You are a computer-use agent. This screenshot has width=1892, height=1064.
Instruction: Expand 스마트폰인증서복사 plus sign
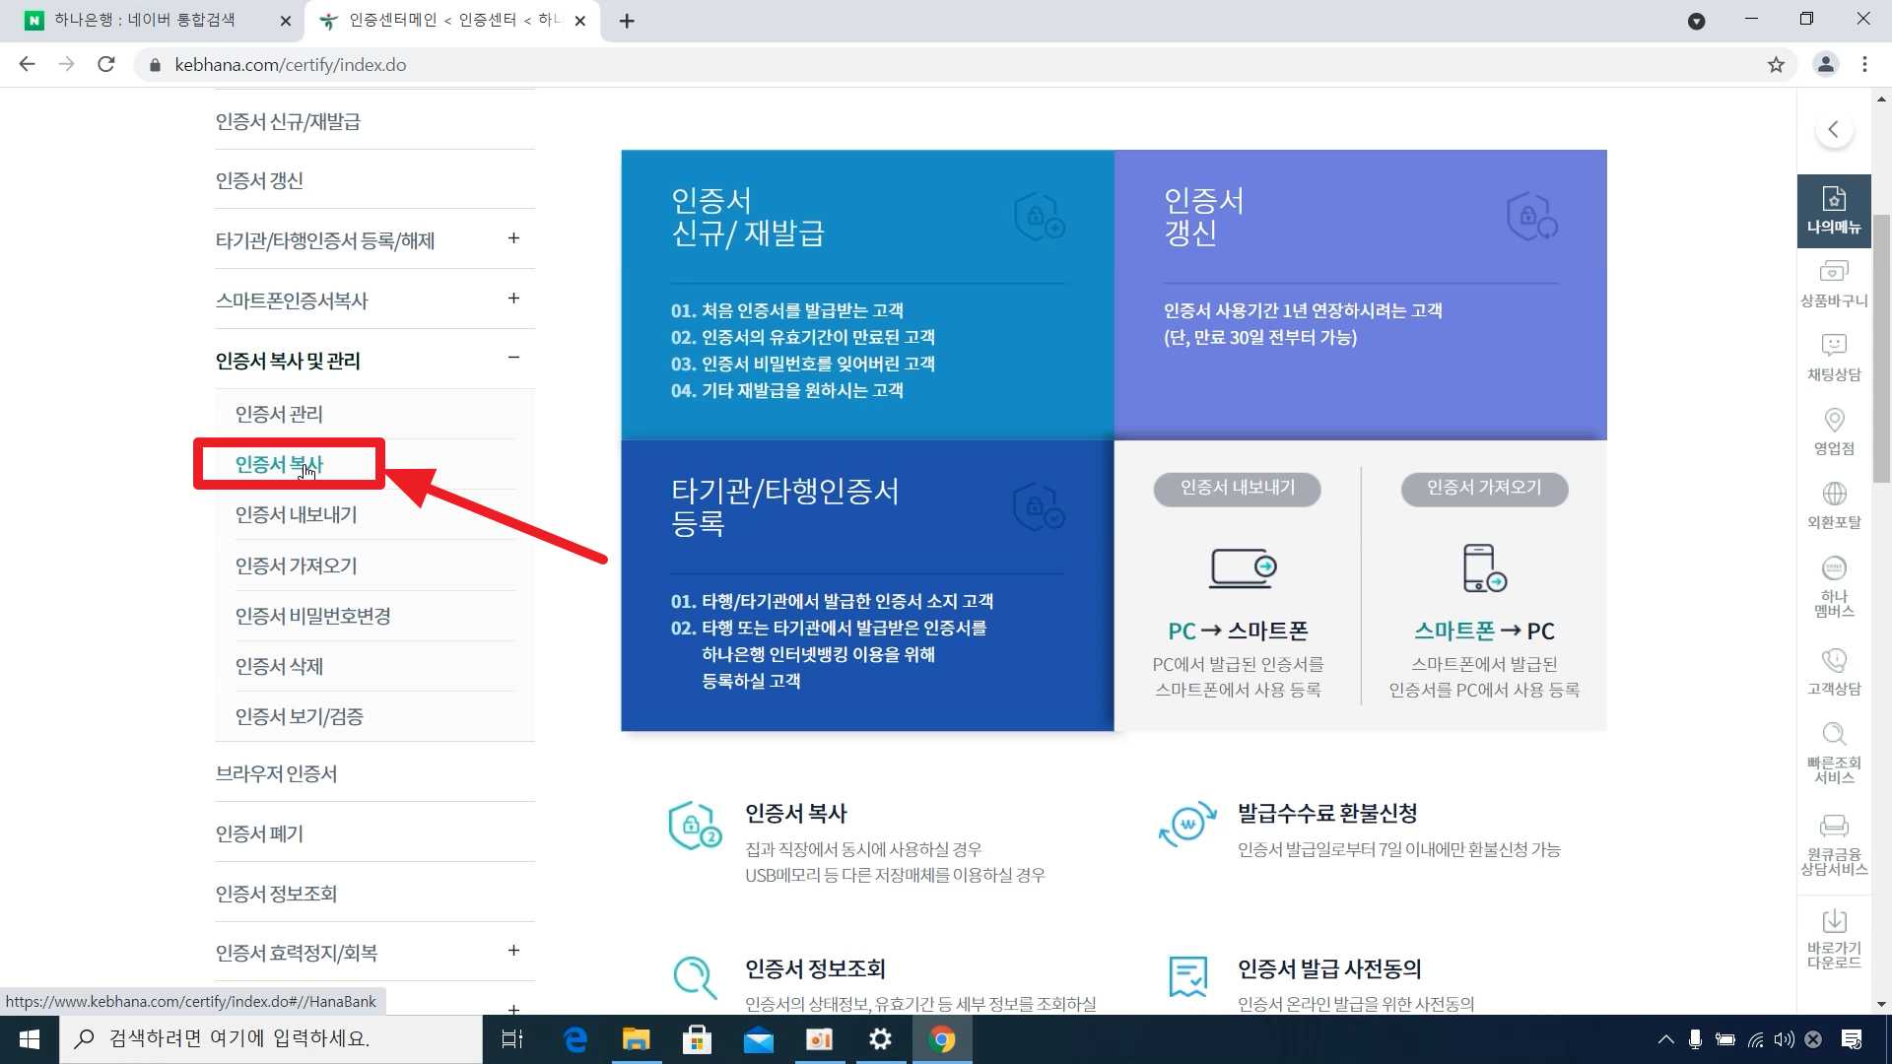point(513,299)
